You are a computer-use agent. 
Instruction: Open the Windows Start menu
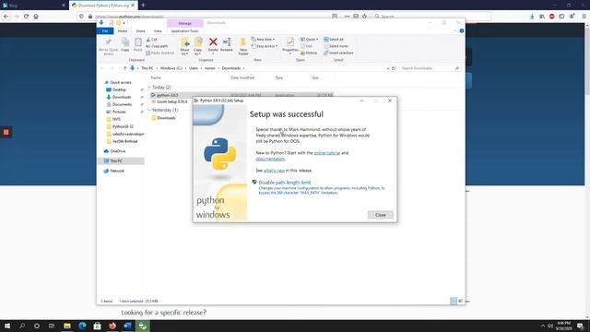click(7, 326)
